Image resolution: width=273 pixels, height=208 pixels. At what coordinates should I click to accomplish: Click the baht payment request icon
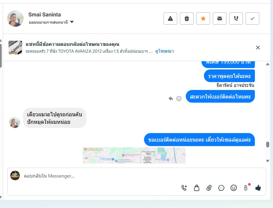click(x=246, y=187)
